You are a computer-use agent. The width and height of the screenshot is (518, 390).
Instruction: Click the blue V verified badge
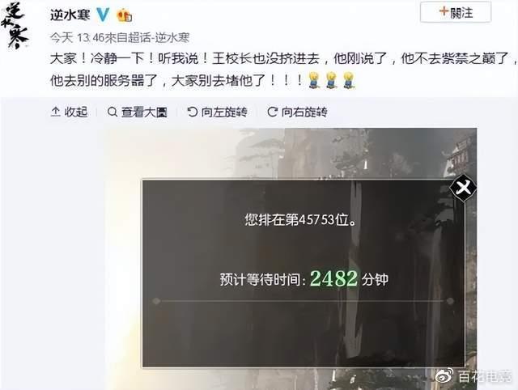[x=103, y=15]
